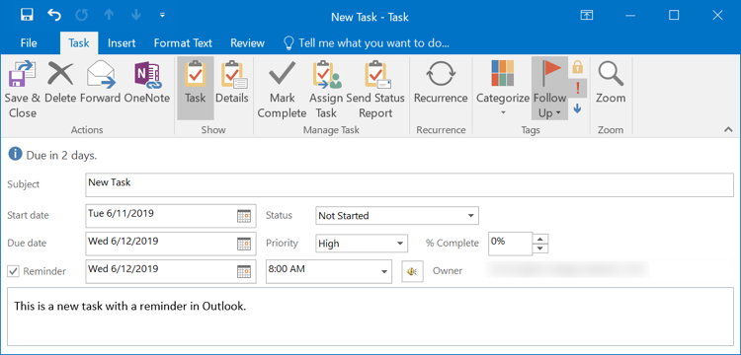Open the Due date calendar picker

pos(244,245)
